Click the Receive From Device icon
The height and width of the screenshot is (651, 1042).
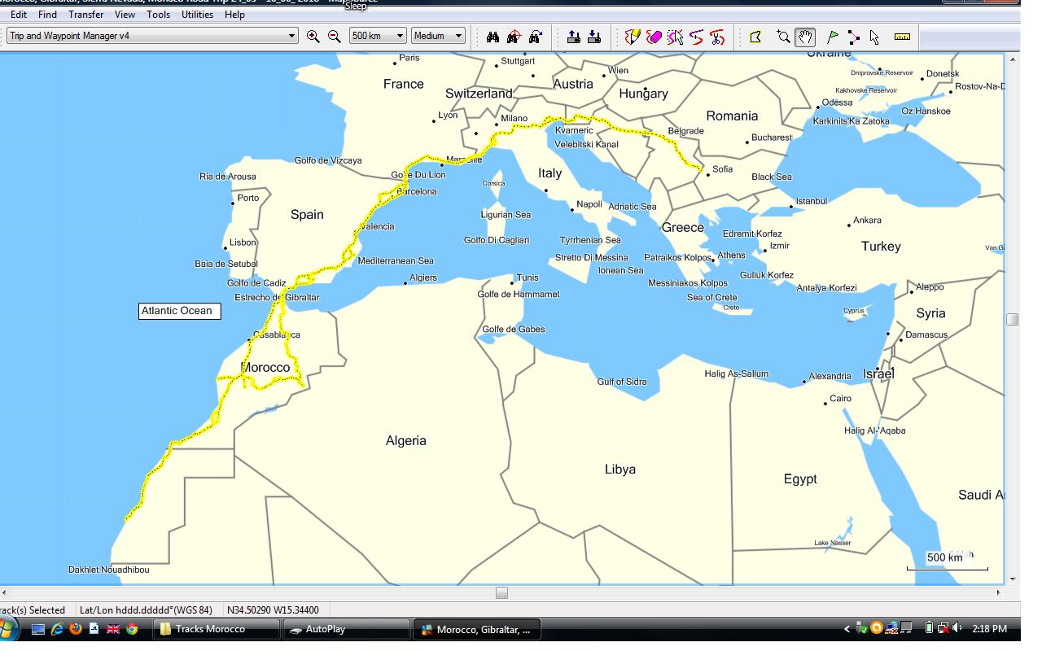594,37
